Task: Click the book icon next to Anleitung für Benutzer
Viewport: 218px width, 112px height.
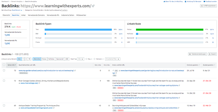Action: (185, 1)
